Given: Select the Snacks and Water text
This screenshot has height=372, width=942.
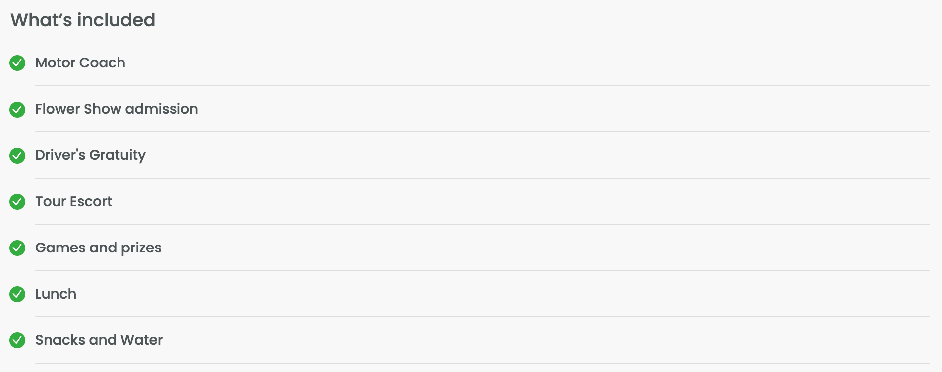Looking at the screenshot, I should tap(99, 340).
